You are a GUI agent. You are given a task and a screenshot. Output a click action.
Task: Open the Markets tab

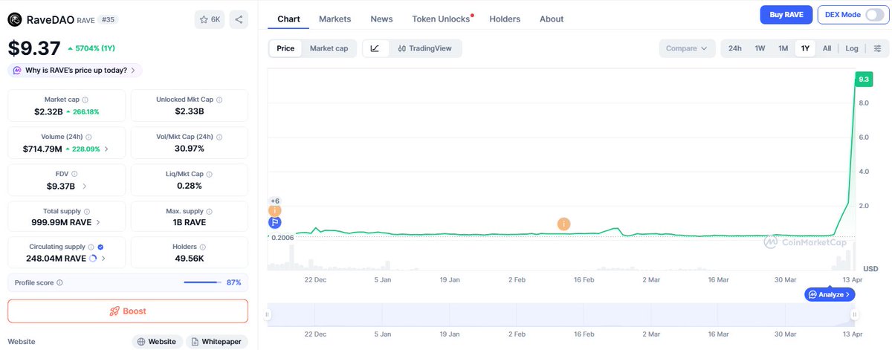point(334,19)
